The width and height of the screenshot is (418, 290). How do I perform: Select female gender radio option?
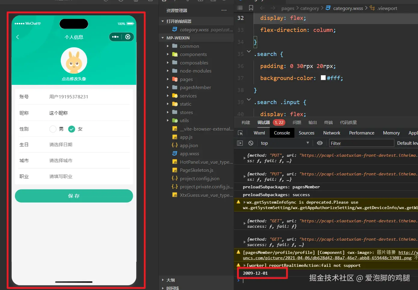[72, 129]
